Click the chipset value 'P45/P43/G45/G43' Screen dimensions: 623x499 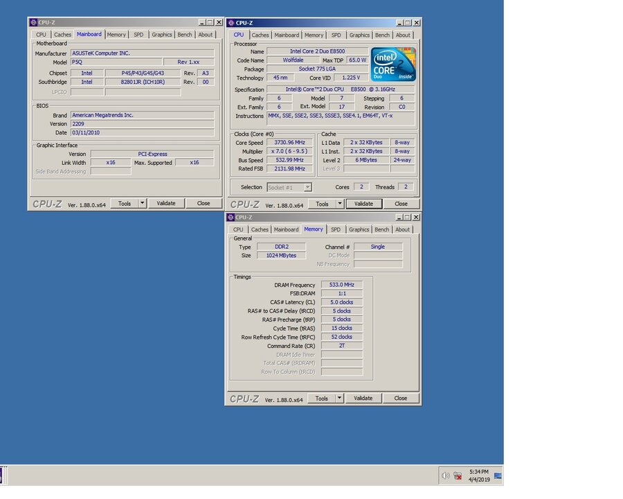click(x=143, y=73)
